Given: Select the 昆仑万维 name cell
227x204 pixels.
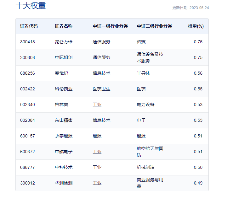Looking at the screenshot, I should click(x=64, y=42).
